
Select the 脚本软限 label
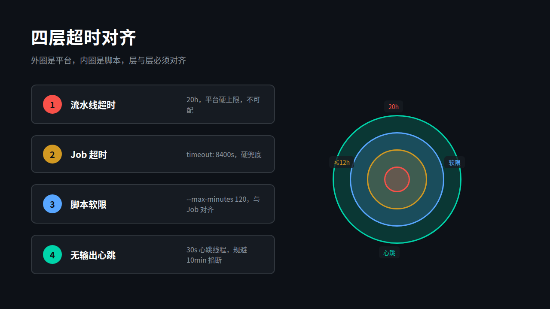pyautogui.click(x=89, y=204)
